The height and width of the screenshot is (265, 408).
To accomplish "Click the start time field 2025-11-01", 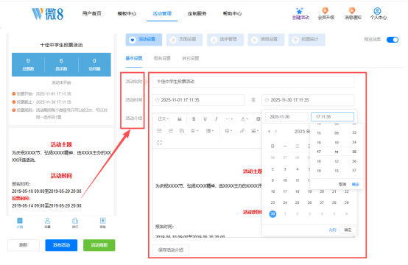I will pyautogui.click(x=199, y=100).
